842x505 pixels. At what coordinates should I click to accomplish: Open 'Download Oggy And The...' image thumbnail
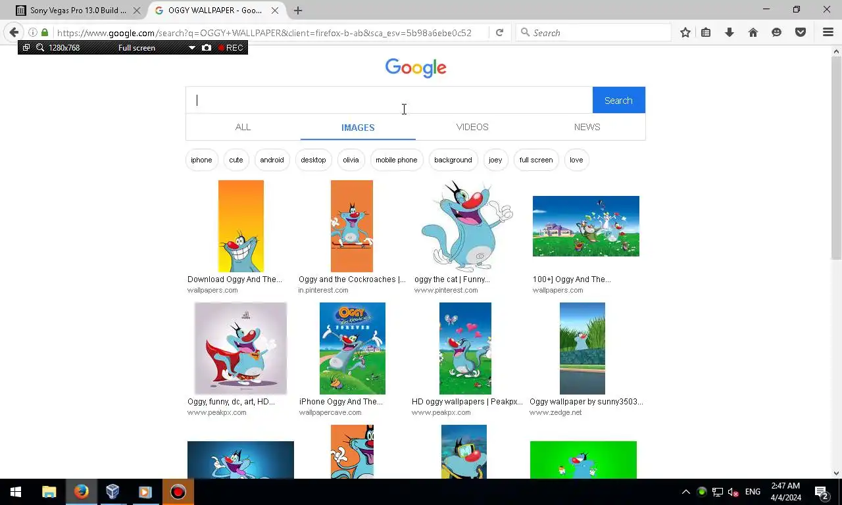(x=241, y=226)
